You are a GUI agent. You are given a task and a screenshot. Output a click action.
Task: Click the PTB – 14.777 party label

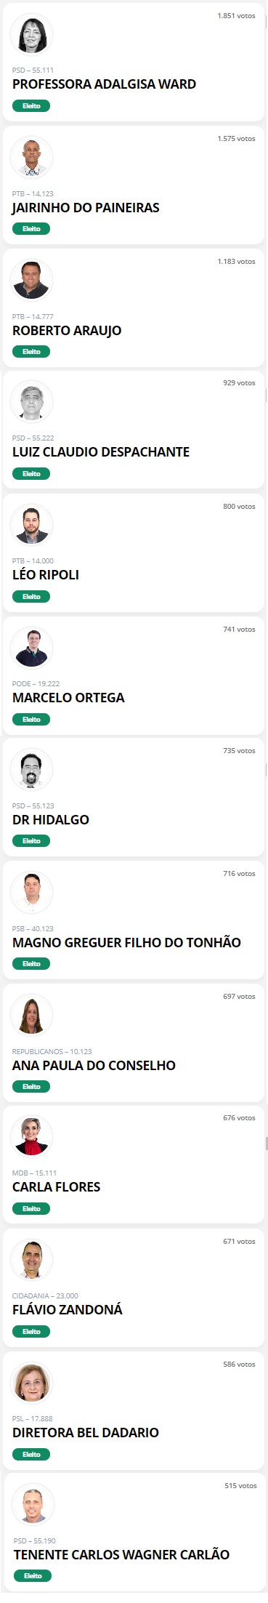[x=33, y=317]
